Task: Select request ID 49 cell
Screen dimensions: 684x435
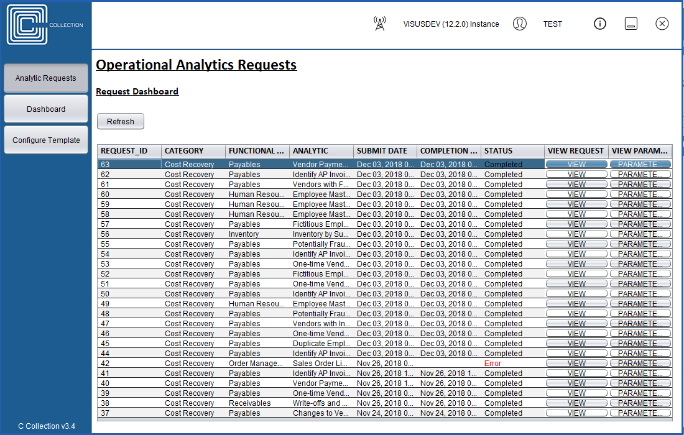Action: 129,304
